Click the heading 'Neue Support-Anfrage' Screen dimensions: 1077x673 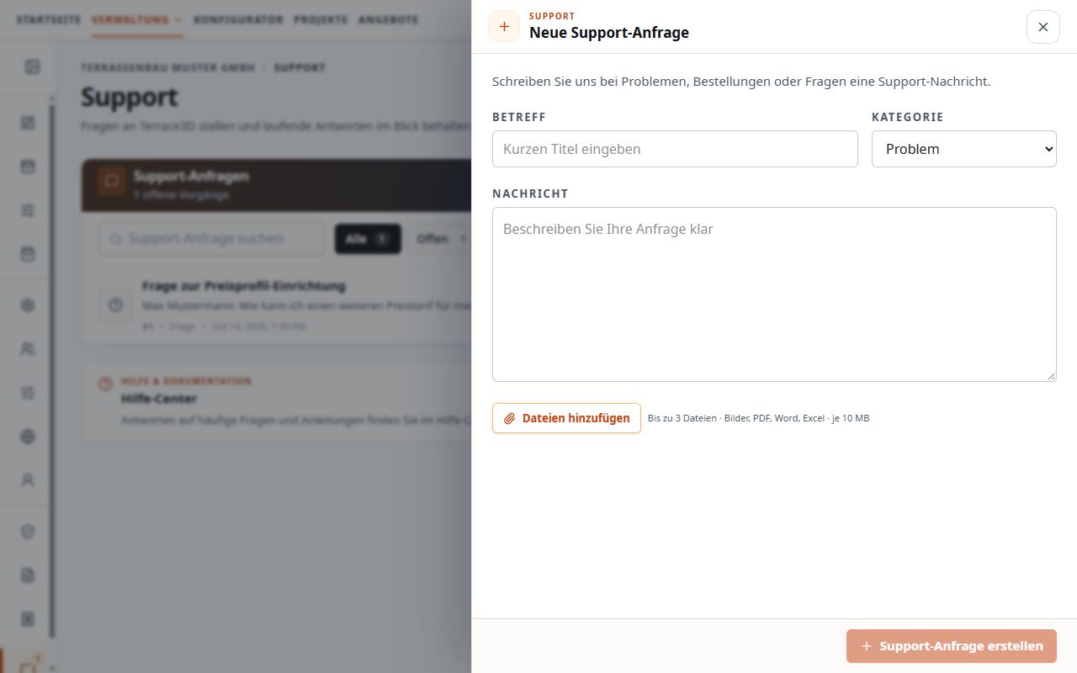[609, 33]
